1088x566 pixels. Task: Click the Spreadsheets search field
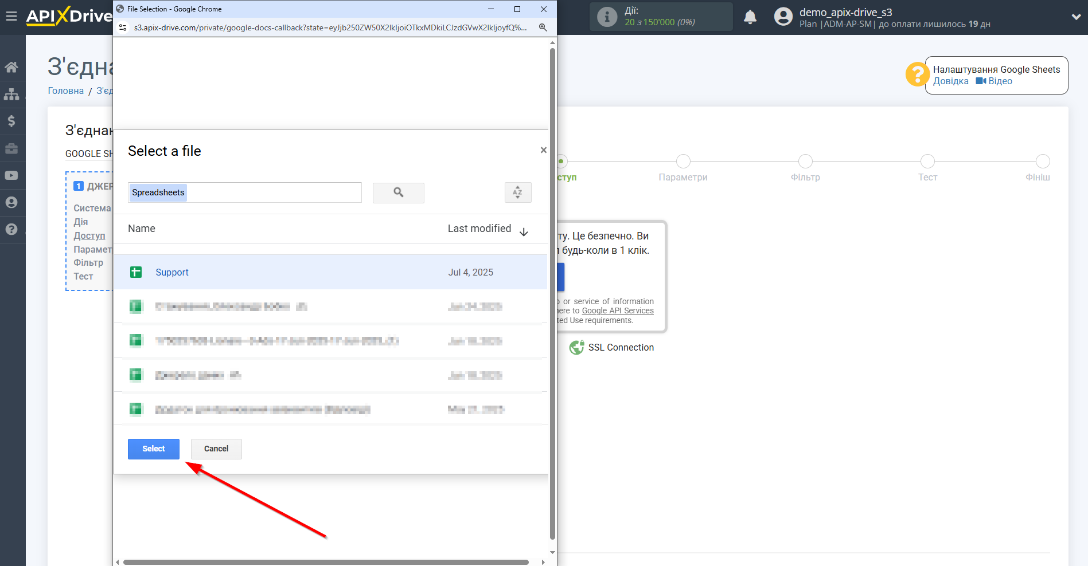(x=245, y=192)
